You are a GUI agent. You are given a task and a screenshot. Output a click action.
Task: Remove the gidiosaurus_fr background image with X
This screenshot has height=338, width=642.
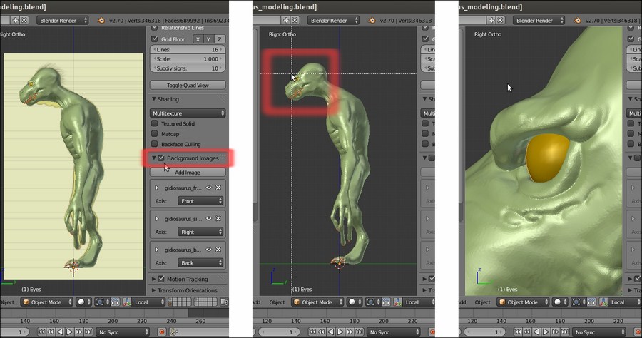218,188
